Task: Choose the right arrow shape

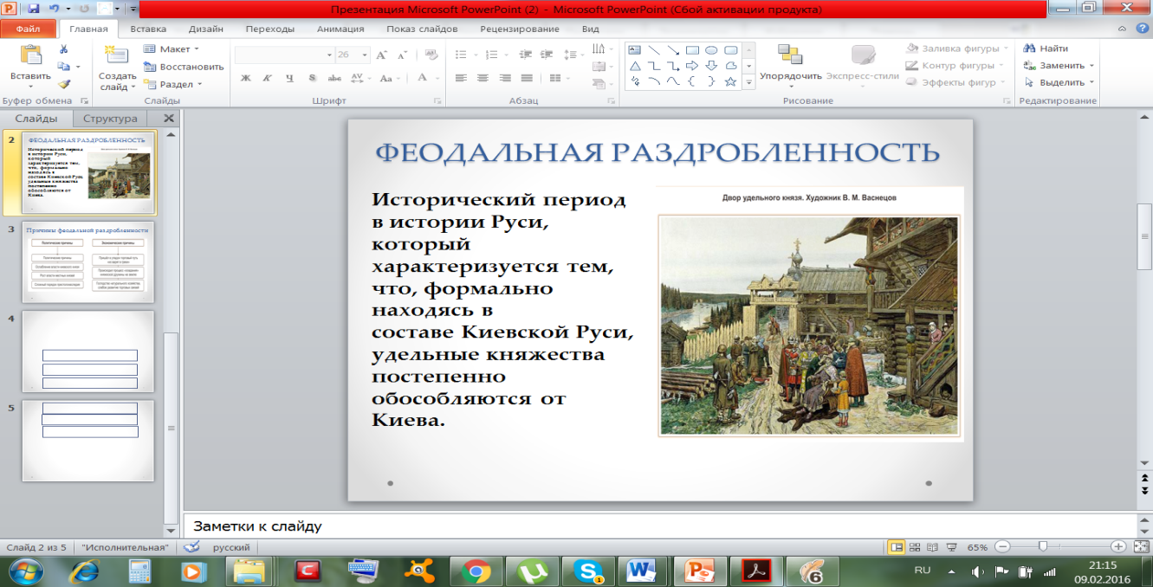Action: 692,66
